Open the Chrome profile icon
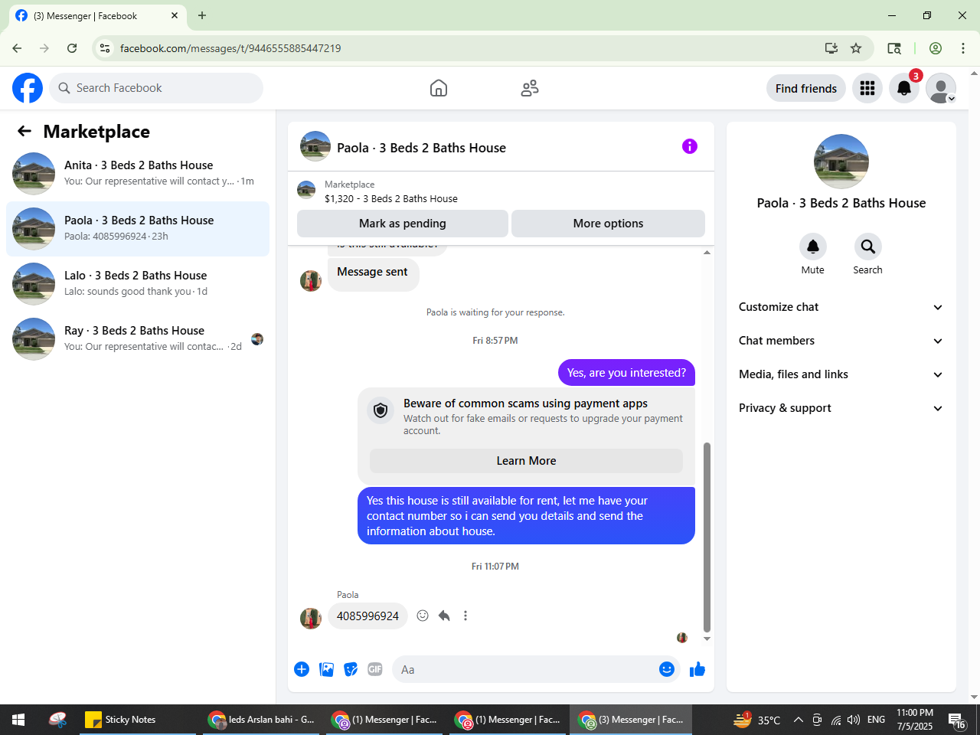The image size is (980, 735). (936, 48)
